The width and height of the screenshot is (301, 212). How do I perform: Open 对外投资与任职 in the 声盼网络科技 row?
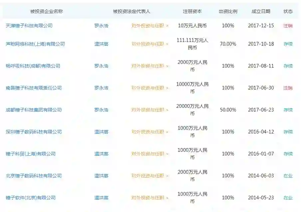(x=150, y=44)
